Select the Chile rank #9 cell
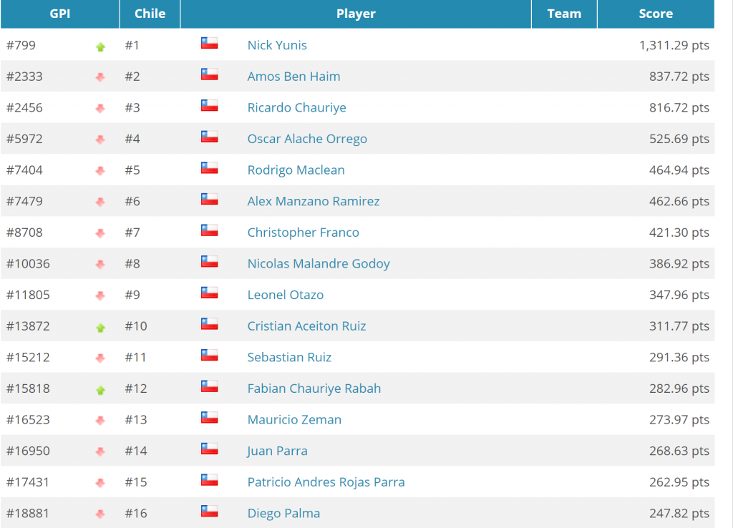 (x=132, y=295)
